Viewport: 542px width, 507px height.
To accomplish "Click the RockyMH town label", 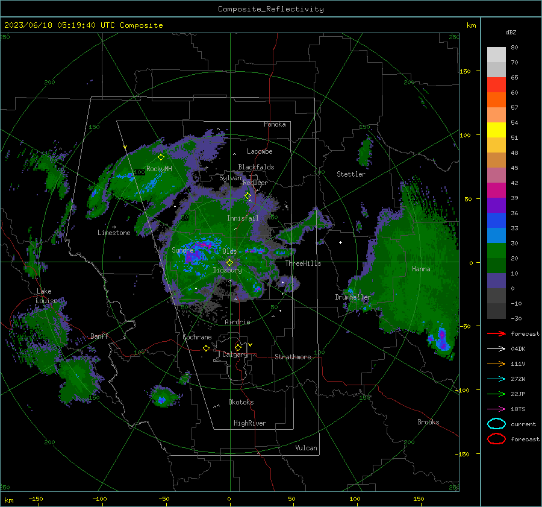I will click(159, 169).
